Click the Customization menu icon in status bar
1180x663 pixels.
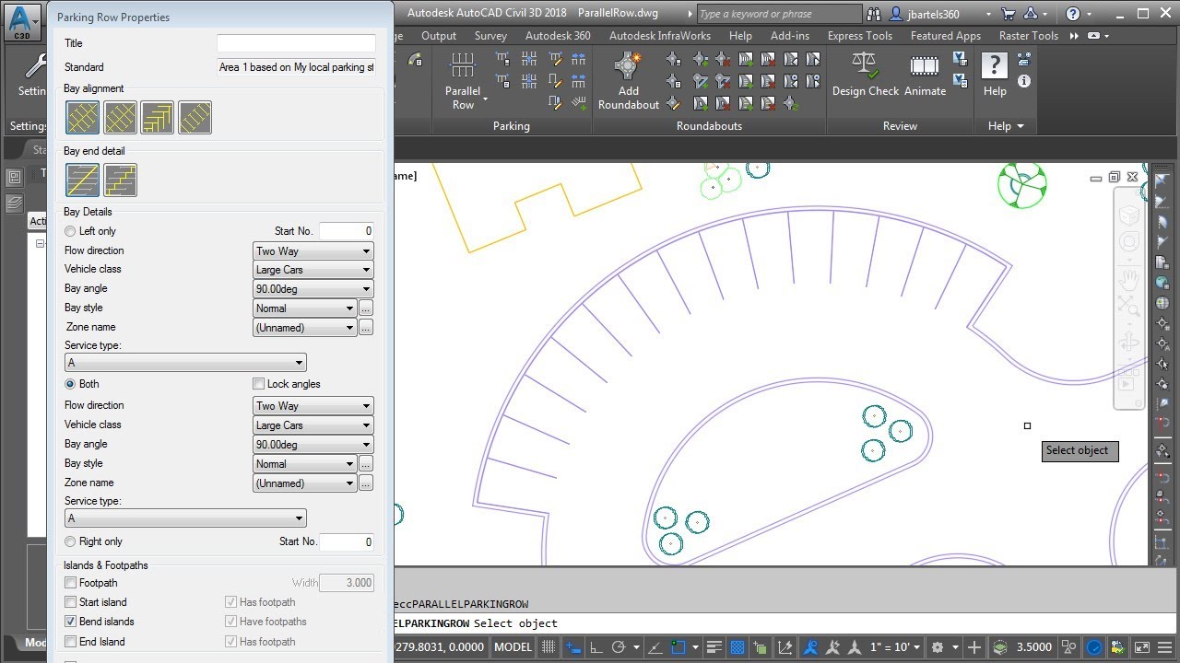[1166, 647]
